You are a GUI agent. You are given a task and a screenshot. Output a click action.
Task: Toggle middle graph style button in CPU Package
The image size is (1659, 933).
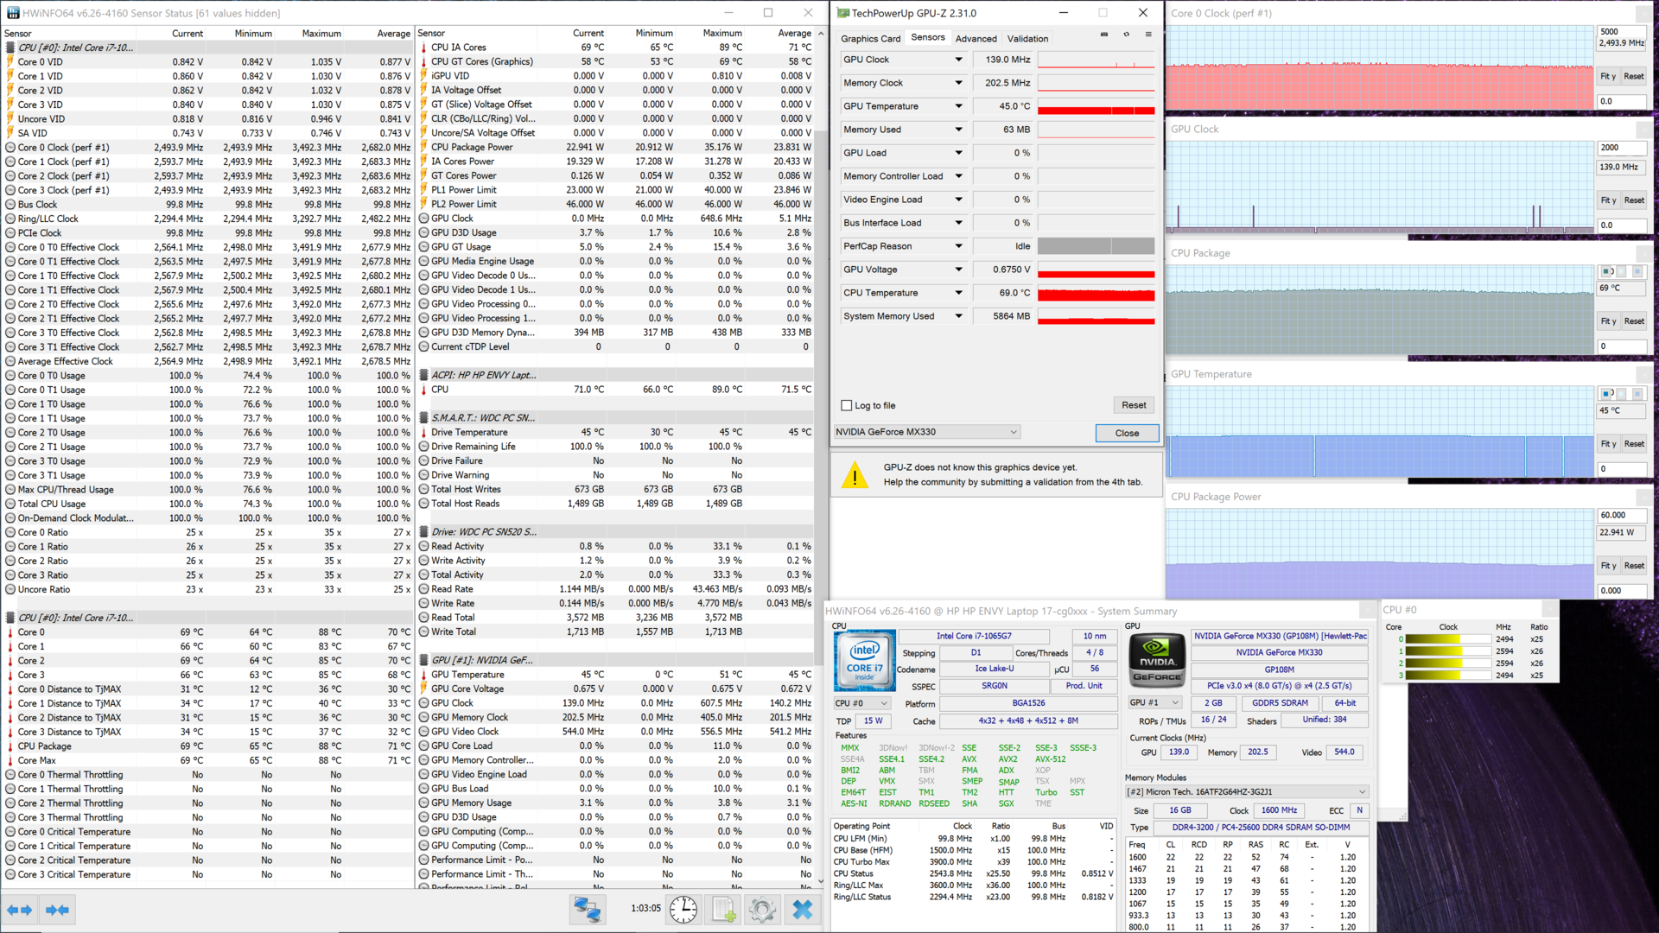pyautogui.click(x=1623, y=272)
